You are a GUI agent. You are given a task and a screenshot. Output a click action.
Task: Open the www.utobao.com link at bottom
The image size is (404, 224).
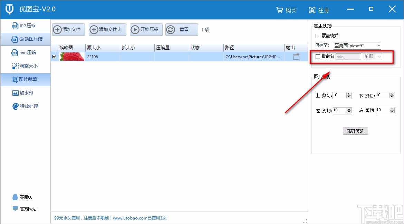coord(130,218)
